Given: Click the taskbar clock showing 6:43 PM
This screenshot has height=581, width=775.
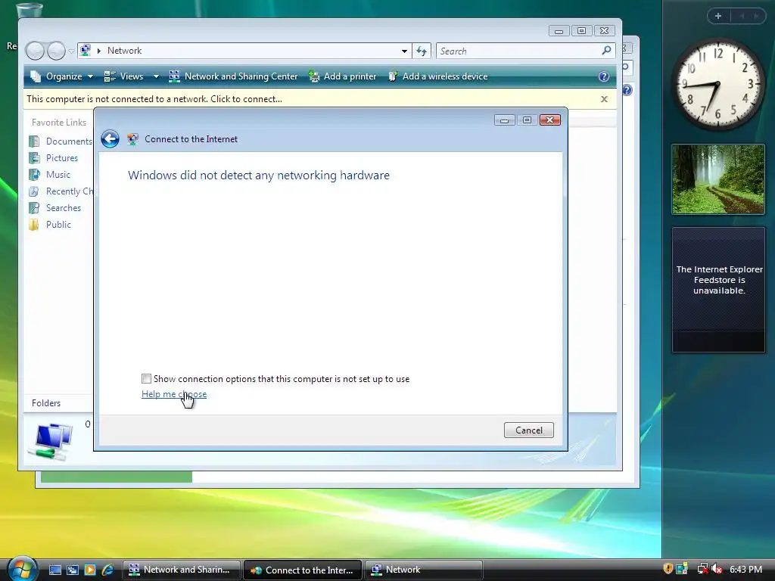Looking at the screenshot, I should pos(745,569).
